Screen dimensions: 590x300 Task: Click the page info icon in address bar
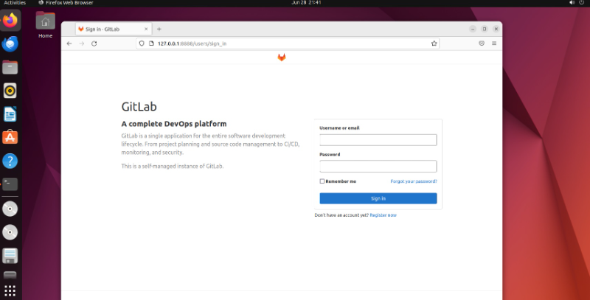coord(151,43)
